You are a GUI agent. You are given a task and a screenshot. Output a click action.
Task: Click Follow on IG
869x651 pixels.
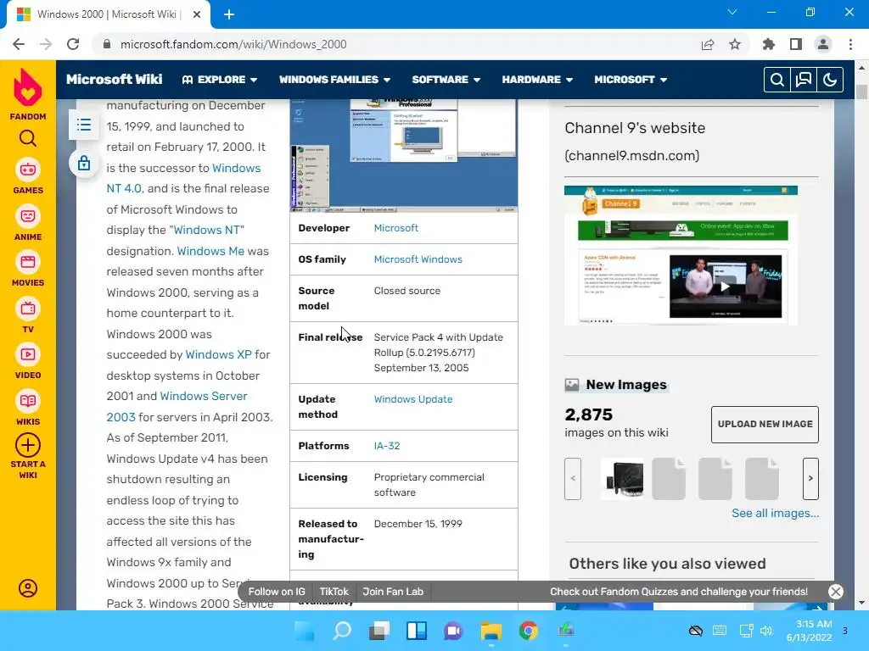[277, 591]
